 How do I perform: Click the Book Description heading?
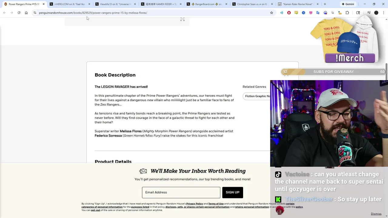[115, 75]
